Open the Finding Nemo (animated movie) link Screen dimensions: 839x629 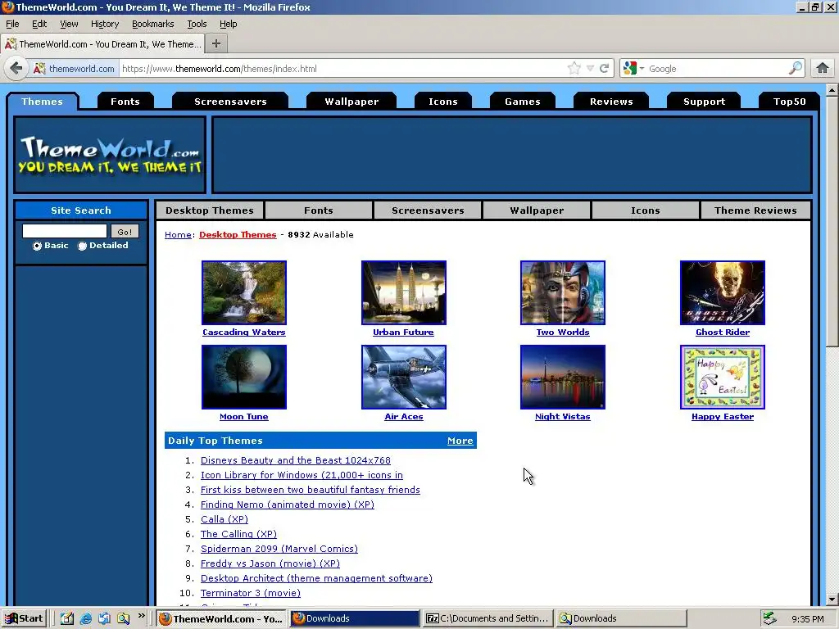[288, 505]
